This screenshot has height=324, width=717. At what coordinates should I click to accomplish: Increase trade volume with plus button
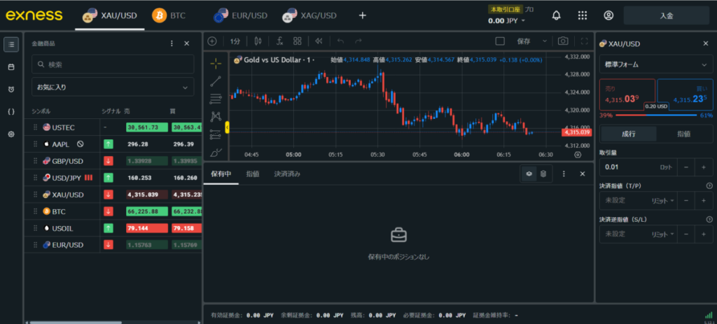click(x=704, y=167)
